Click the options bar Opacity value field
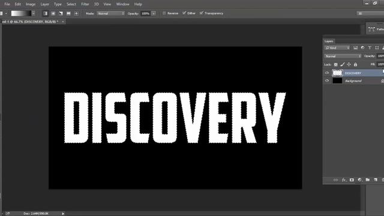 tap(145, 13)
